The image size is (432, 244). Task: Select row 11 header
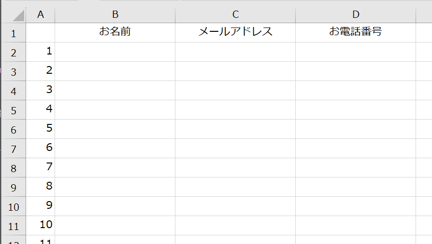(13, 226)
